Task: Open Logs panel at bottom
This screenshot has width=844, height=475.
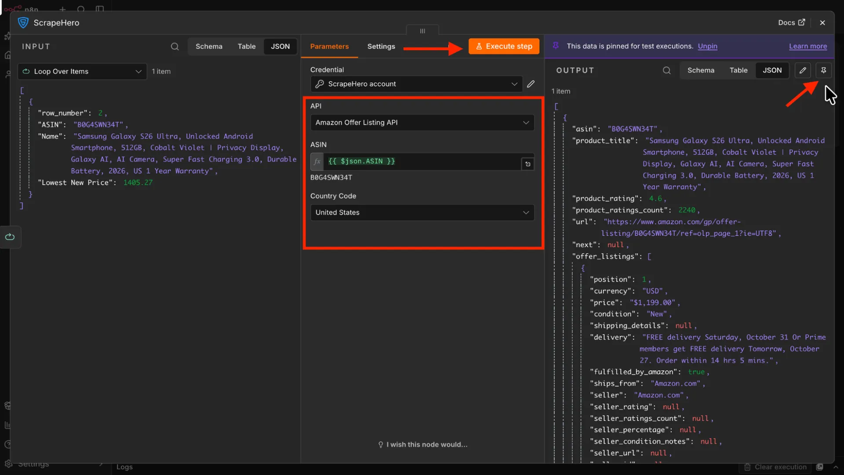Action: click(124, 467)
